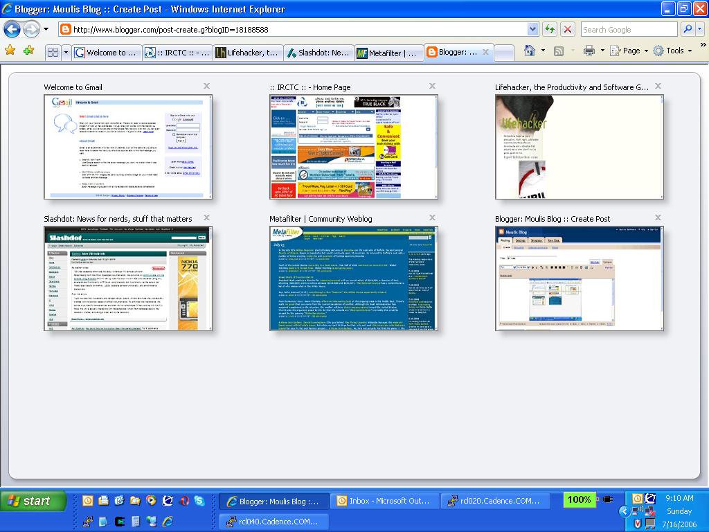The height and width of the screenshot is (532, 709).
Task: Open a new blank tab
Action: click(504, 53)
